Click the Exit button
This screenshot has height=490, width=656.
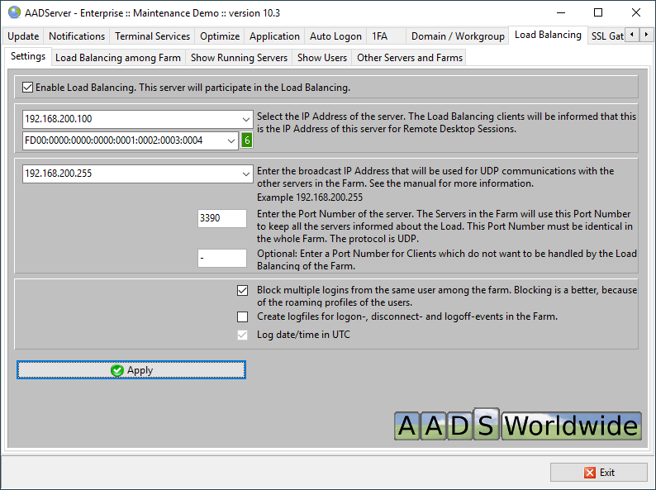599,473
